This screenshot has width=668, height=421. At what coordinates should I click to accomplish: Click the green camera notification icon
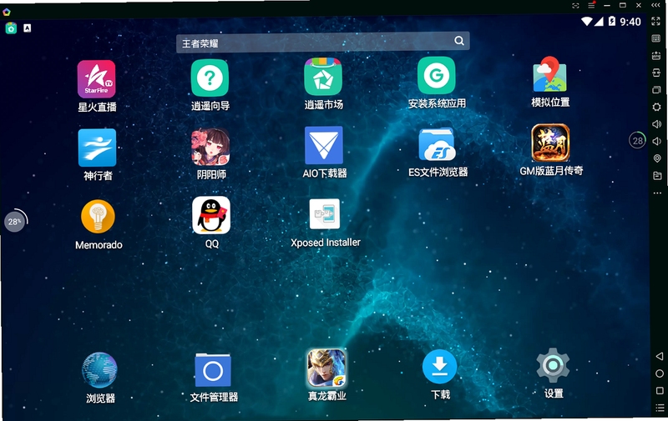pyautogui.click(x=11, y=28)
